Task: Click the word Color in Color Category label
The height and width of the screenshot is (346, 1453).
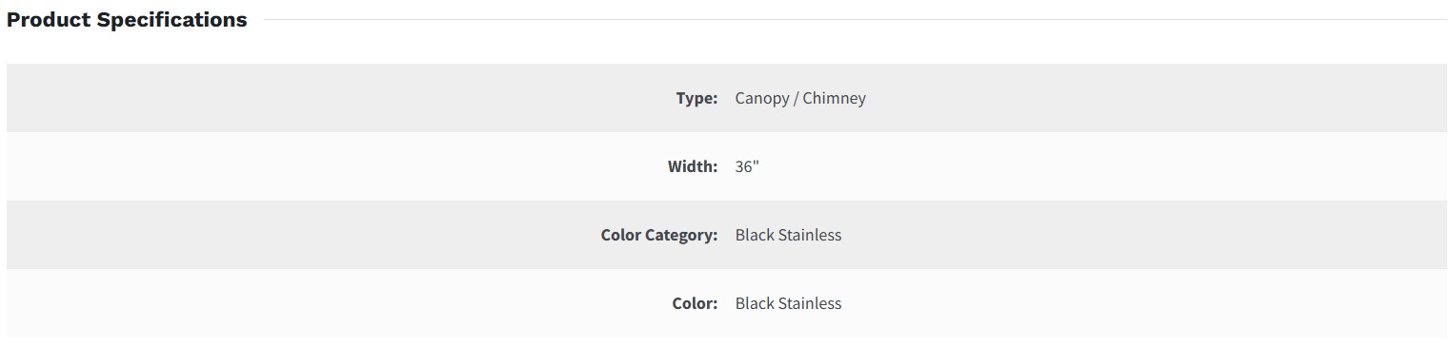Action: point(620,235)
